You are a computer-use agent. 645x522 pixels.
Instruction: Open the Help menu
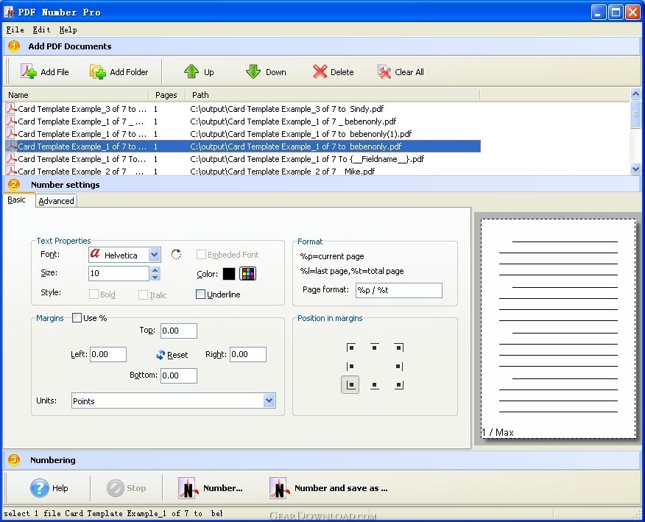click(68, 29)
